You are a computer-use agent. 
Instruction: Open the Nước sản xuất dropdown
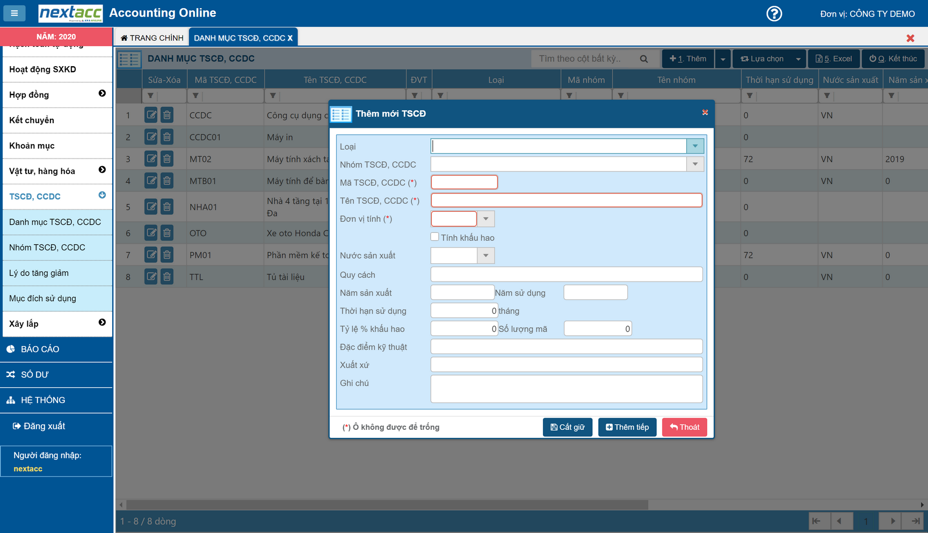(485, 256)
